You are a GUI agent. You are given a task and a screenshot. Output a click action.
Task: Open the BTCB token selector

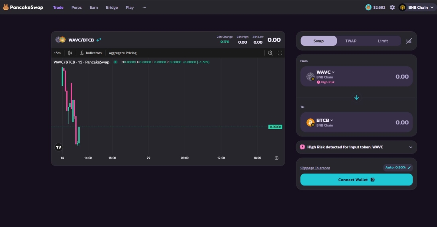(x=324, y=120)
